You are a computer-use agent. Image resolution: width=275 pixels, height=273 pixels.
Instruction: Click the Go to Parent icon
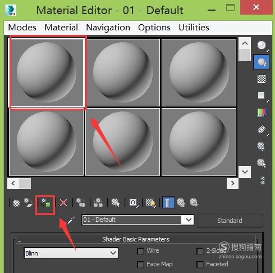[x=181, y=203]
